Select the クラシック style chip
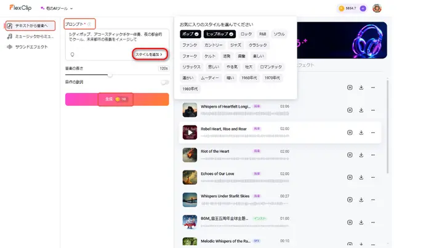This screenshot has width=431, height=248. [x=258, y=45]
